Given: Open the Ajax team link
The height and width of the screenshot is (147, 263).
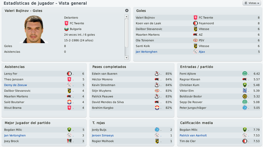Looking at the screenshot, I should 202,52.
